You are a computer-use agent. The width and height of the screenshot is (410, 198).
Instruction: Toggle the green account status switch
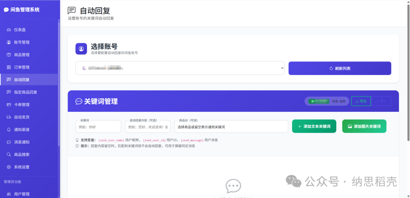(x=319, y=101)
